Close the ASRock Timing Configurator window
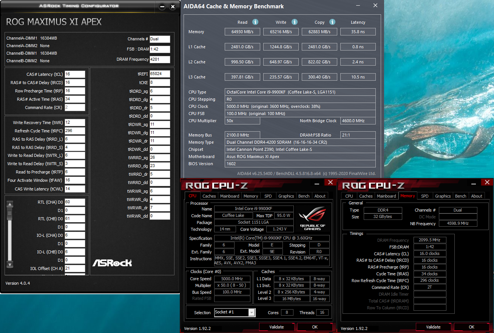The height and width of the screenshot is (333, 494). click(x=173, y=7)
